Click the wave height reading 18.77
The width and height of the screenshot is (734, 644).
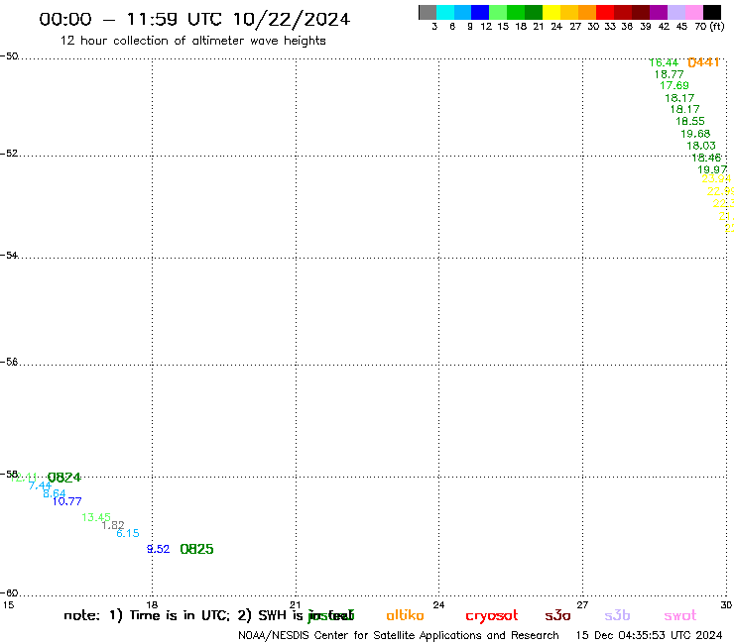click(x=669, y=74)
